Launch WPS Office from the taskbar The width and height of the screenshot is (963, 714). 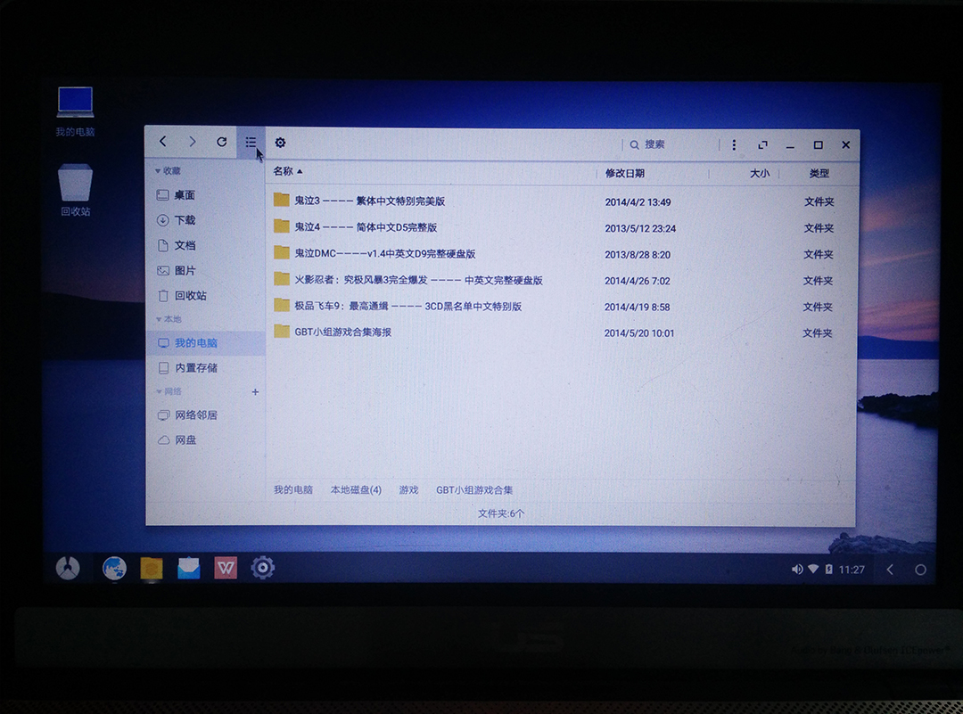[x=225, y=568]
